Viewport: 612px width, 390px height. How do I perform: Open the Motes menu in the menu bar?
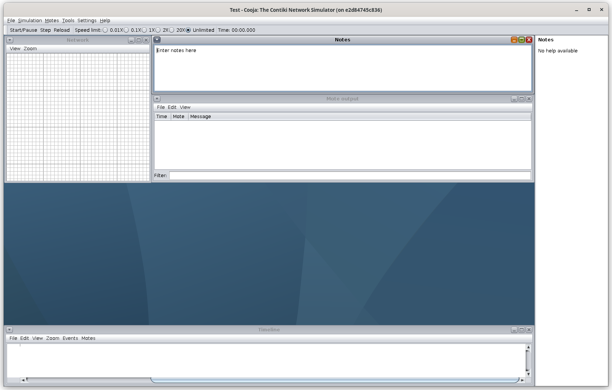[52, 21]
